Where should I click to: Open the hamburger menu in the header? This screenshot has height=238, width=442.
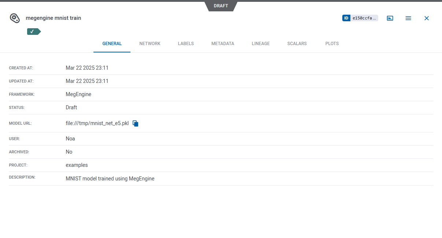click(408, 18)
